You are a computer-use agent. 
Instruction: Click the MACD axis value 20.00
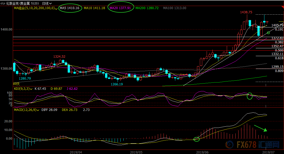point(8,121)
